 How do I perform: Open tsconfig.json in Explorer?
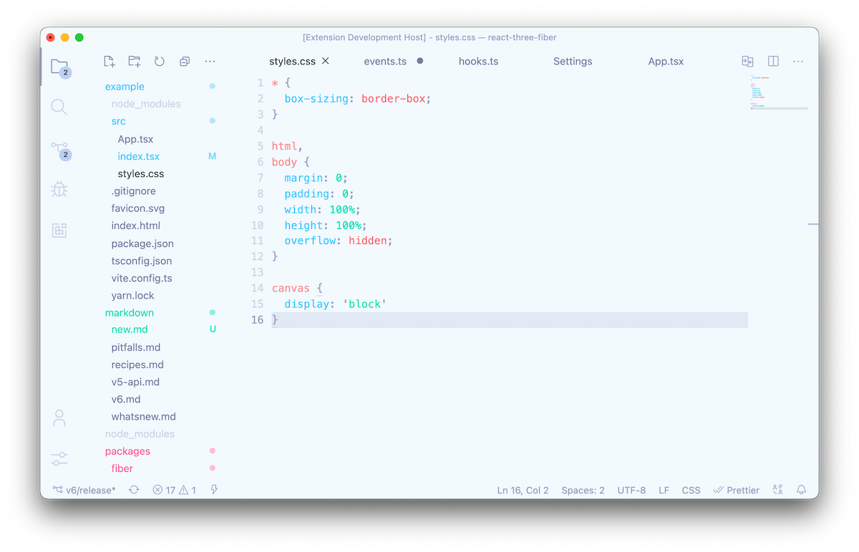[142, 261]
